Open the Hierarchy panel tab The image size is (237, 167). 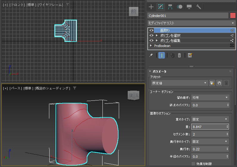coord(170,7)
